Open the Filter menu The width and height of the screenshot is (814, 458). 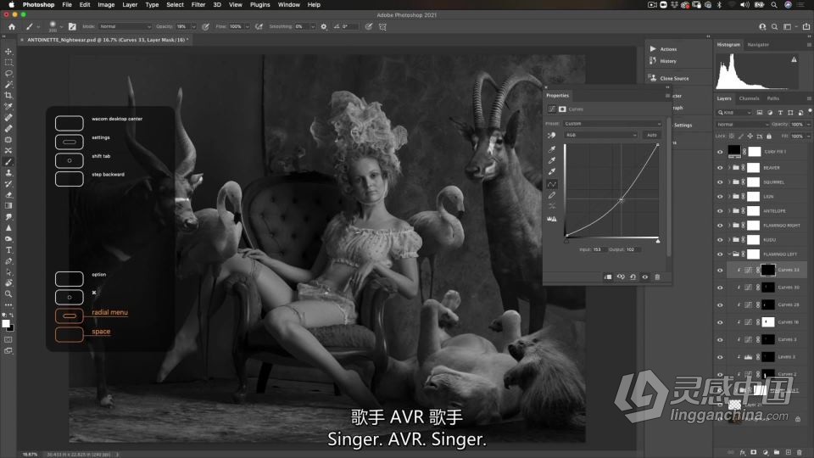tap(198, 5)
